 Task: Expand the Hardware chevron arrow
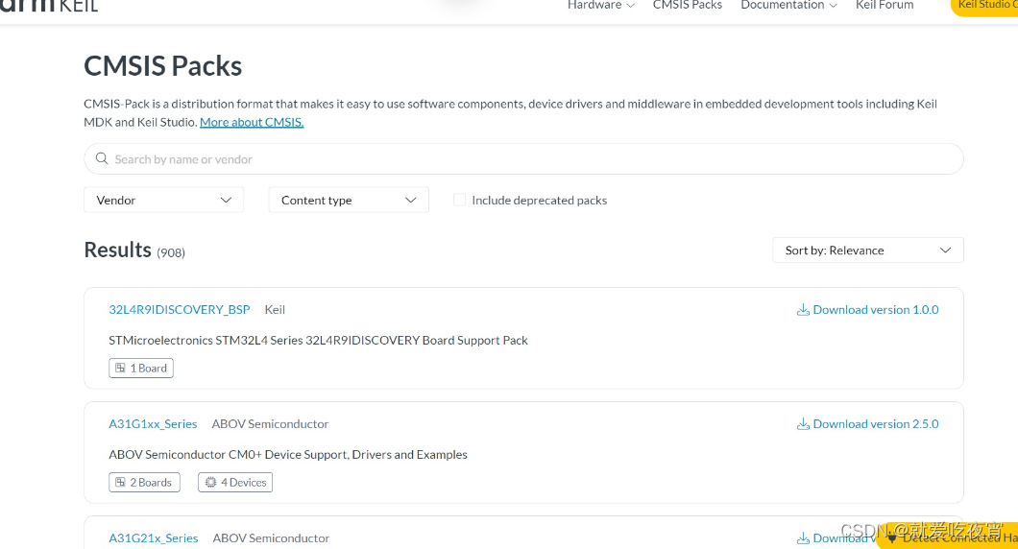pos(630,6)
